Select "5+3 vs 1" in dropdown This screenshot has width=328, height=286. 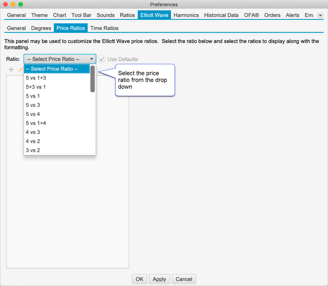pos(36,87)
